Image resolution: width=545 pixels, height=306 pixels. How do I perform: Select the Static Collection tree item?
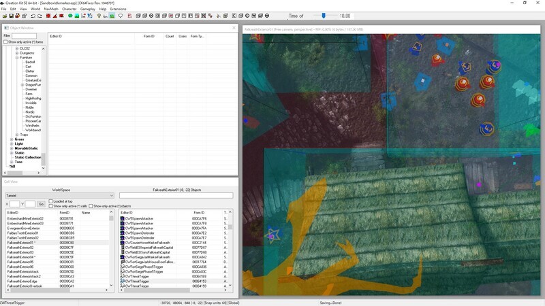(28, 157)
